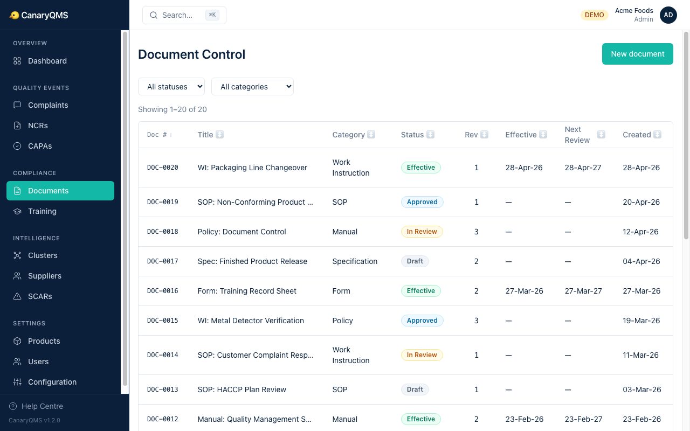The height and width of the screenshot is (431, 690).
Task: Sort by Title column sort icon
Action: tap(220, 135)
